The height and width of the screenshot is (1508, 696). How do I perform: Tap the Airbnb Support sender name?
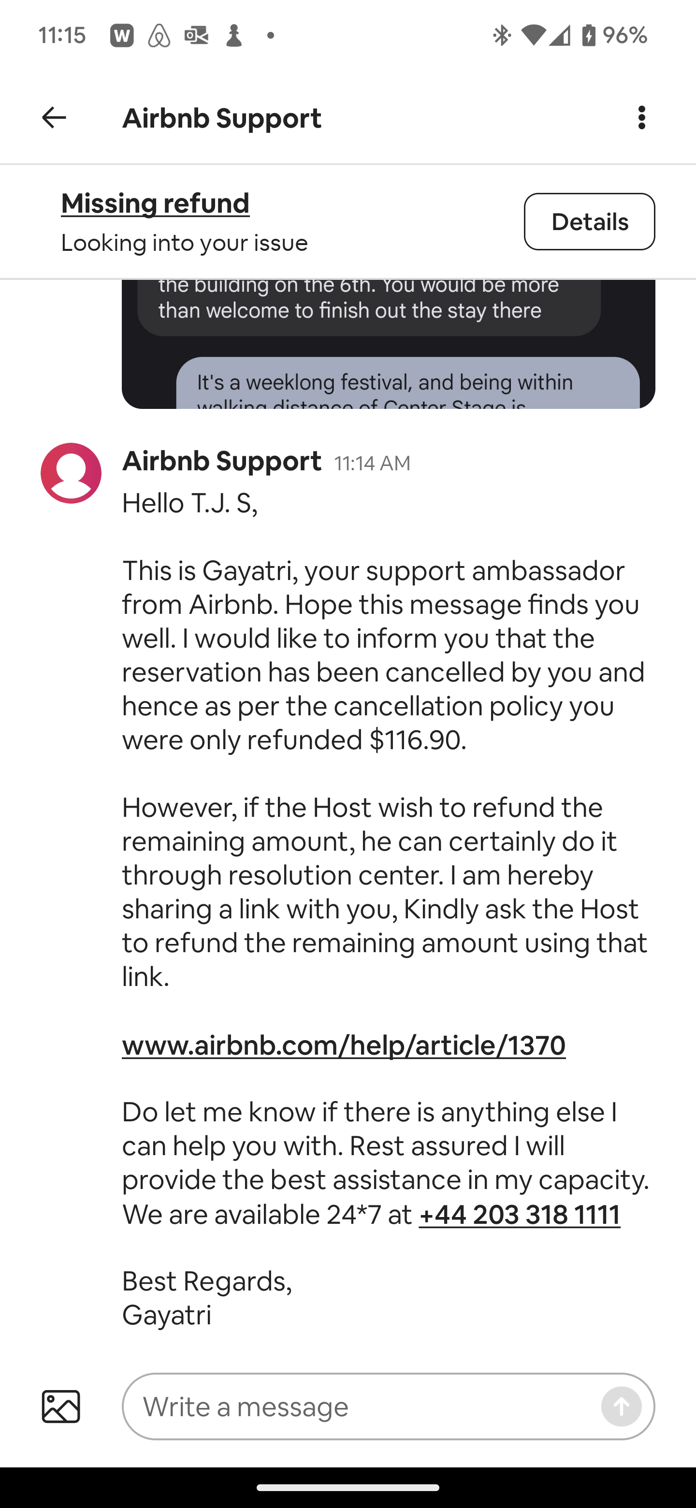(x=221, y=461)
